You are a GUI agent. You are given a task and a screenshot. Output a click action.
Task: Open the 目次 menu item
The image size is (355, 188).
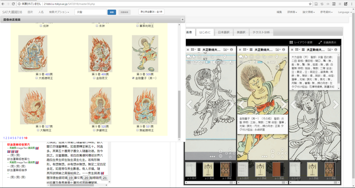pyautogui.click(x=30, y=12)
